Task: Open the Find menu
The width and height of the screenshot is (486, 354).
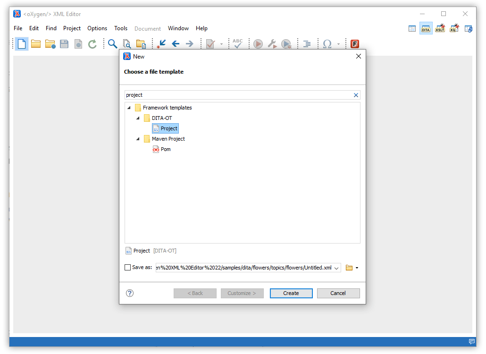Action: pos(51,28)
